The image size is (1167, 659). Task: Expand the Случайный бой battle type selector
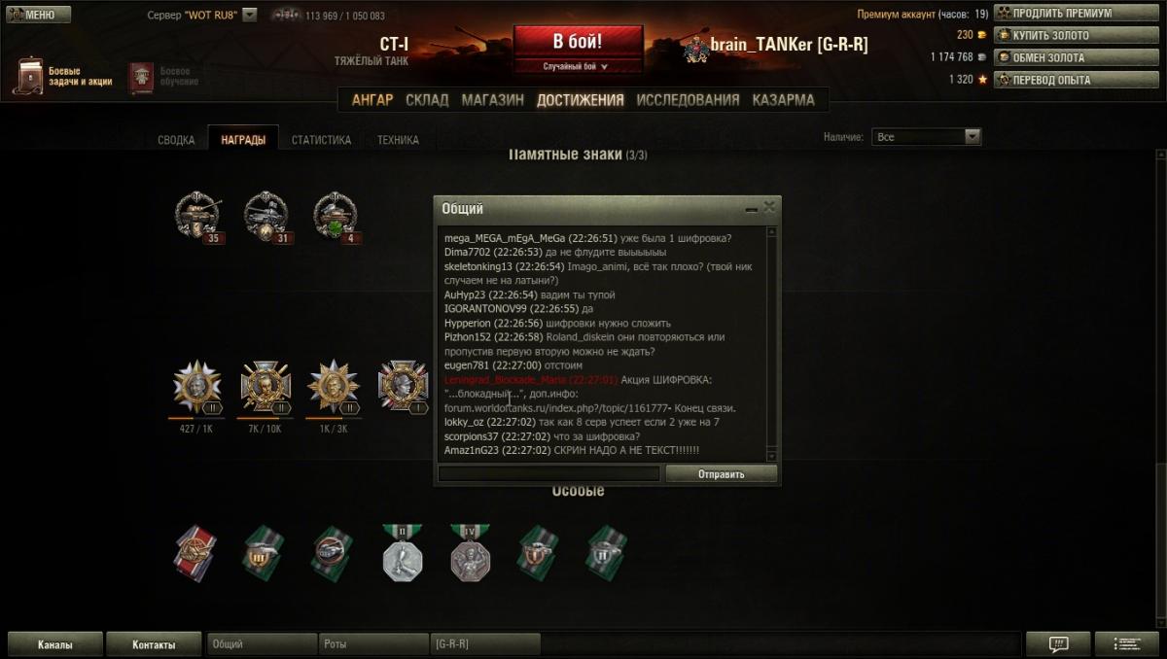[580, 67]
